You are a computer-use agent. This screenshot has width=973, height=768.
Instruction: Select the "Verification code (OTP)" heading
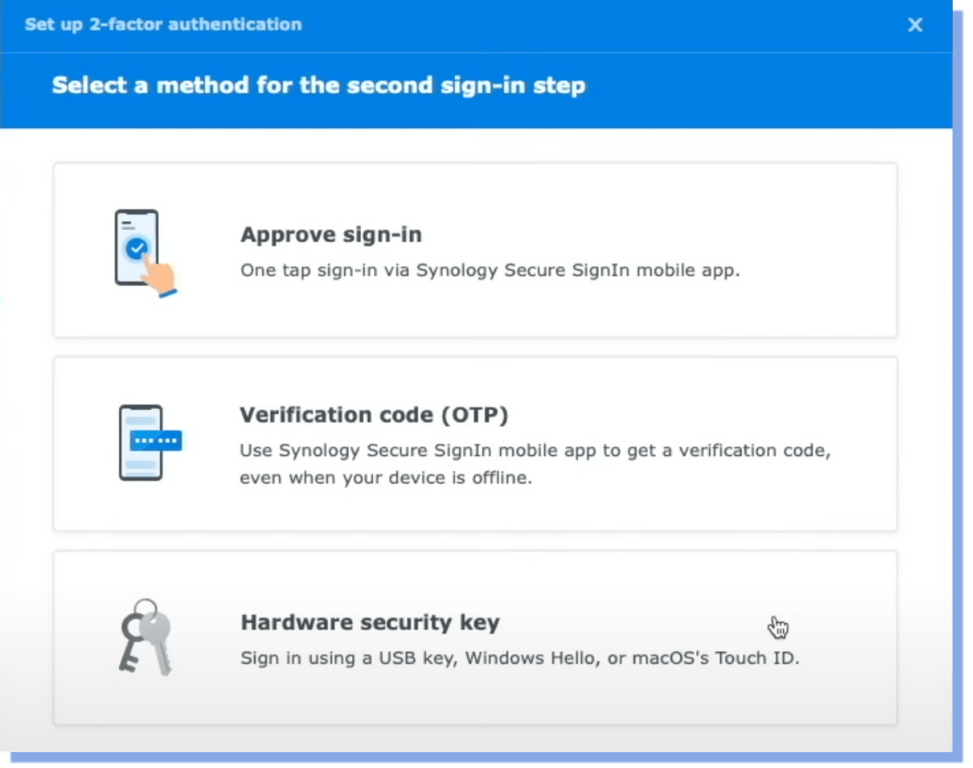click(374, 415)
